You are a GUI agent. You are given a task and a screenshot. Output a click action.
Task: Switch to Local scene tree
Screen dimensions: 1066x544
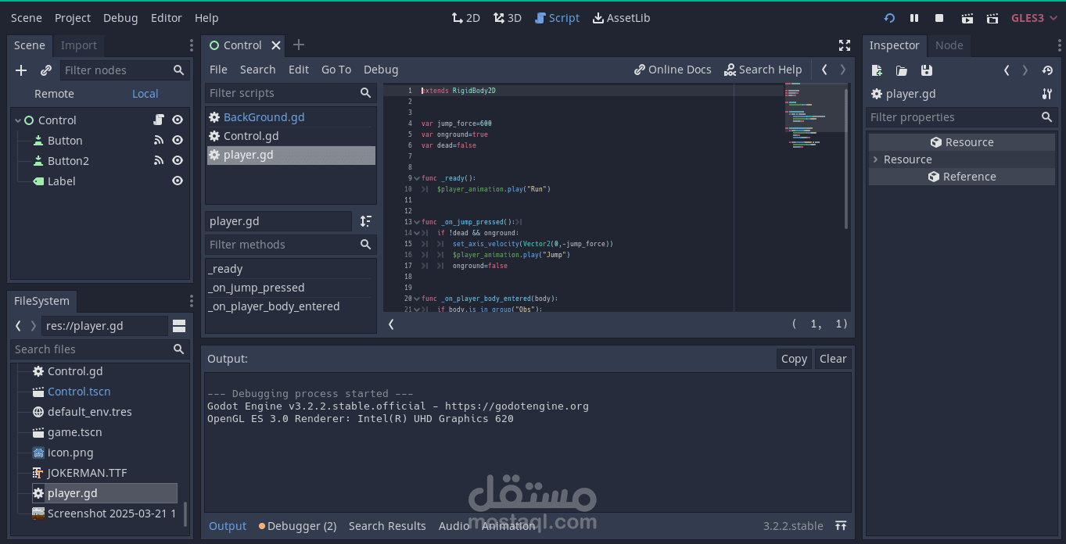(x=145, y=94)
